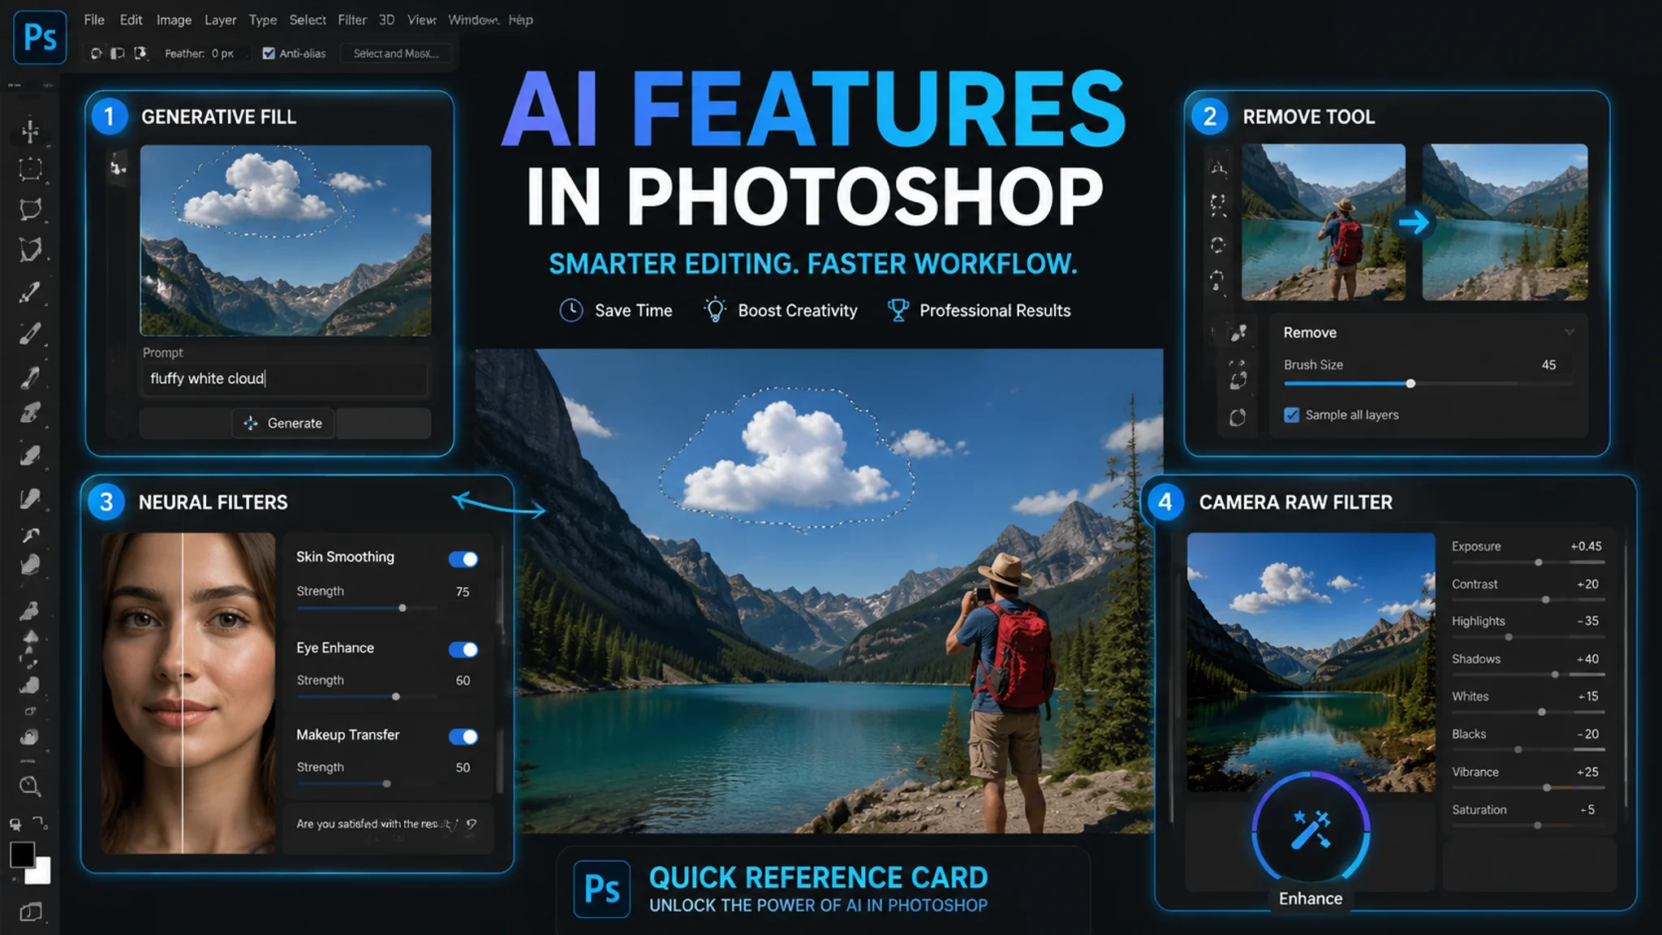Click the Vibrance slider
This screenshot has height=935, width=1662.
point(1528,787)
